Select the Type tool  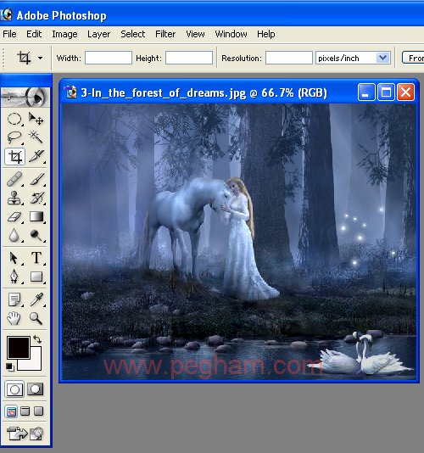pyautogui.click(x=36, y=257)
